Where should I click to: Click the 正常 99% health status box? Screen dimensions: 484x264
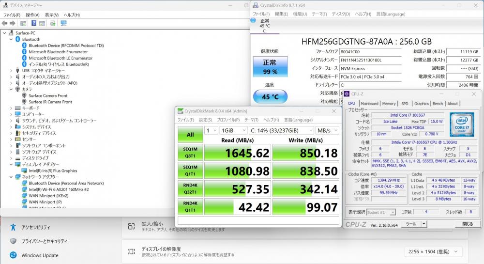click(x=270, y=67)
